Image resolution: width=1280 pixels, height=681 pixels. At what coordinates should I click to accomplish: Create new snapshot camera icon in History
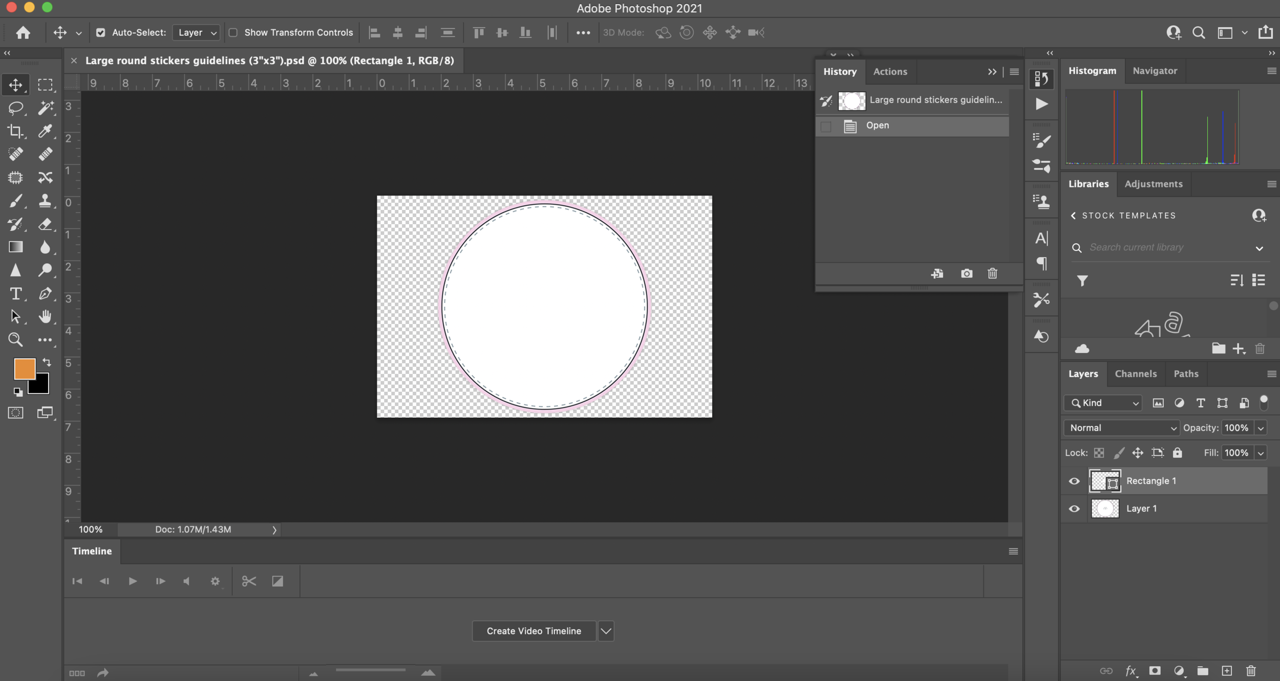[966, 273]
